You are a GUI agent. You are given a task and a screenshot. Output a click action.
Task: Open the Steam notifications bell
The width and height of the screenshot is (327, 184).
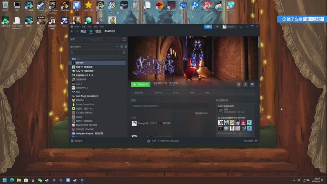217,27
